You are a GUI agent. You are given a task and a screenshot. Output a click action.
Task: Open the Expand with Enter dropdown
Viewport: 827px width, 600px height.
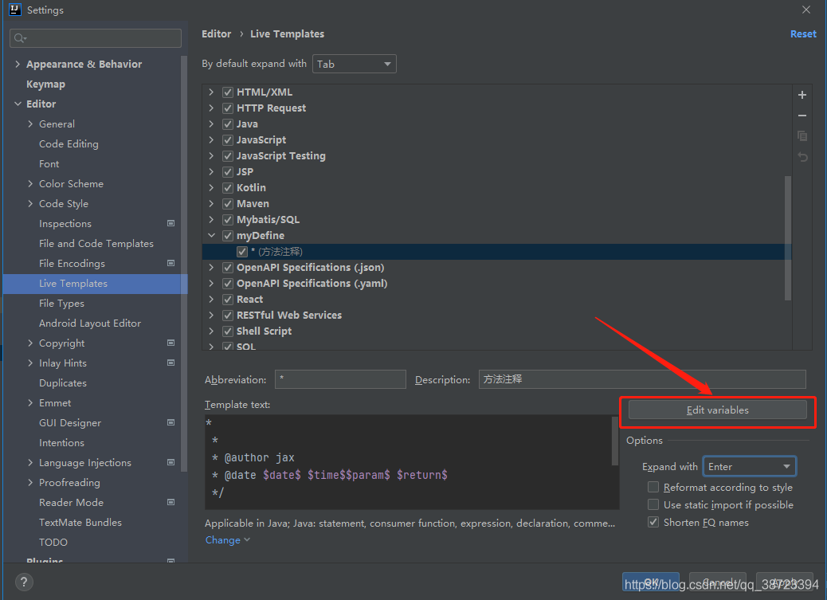coord(750,466)
